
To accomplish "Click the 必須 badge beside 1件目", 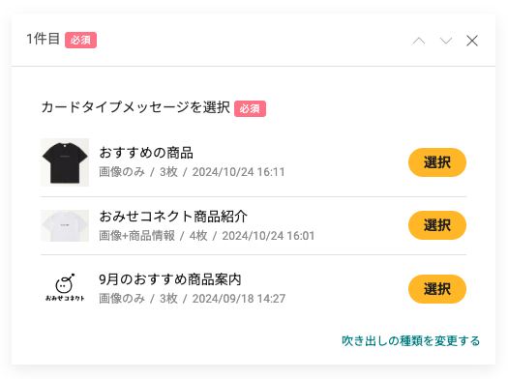I will [x=80, y=41].
